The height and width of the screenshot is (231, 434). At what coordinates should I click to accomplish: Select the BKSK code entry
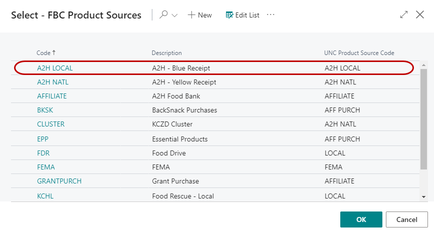(x=45, y=110)
